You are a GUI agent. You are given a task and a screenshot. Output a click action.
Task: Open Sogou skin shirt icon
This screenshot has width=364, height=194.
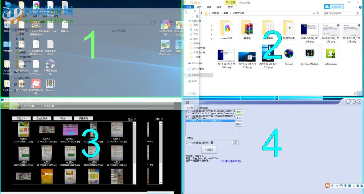click(357, 186)
